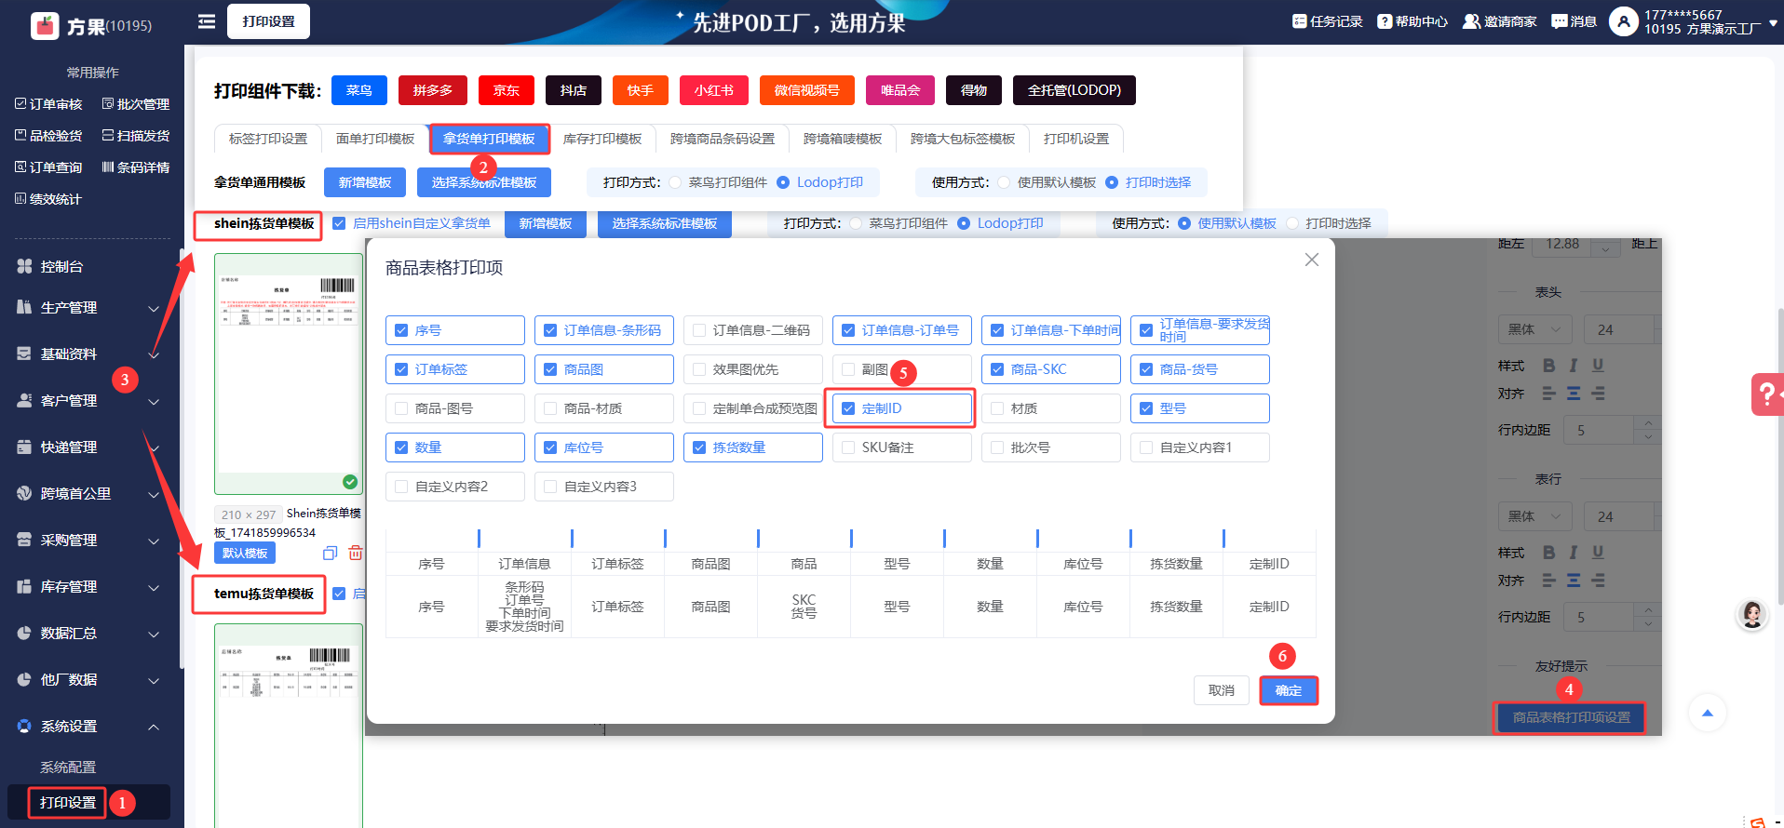Click the scroll-to-top arrow button
Screen dimensions: 1784x828
click(x=1707, y=714)
